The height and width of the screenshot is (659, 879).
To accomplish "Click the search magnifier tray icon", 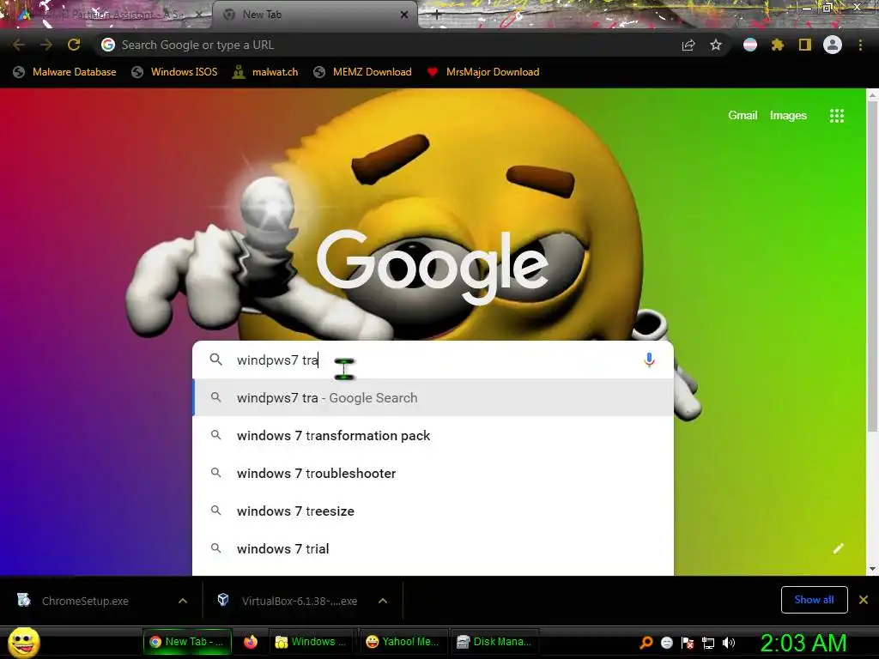I will pyautogui.click(x=646, y=643).
